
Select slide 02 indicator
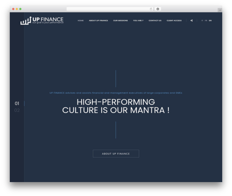pyautogui.click(x=17, y=110)
